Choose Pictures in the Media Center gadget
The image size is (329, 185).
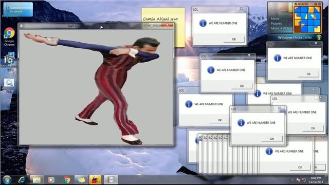pos(277,24)
